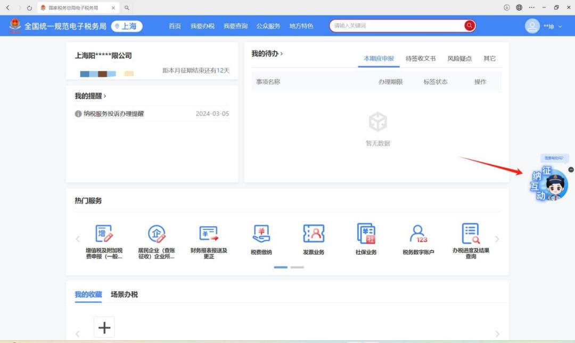
Task: Open 居民企业企业所得税 service icon
Action: tap(157, 234)
